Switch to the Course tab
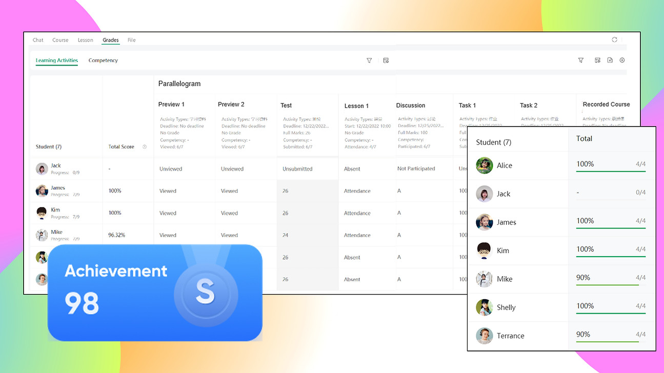 pyautogui.click(x=61, y=40)
